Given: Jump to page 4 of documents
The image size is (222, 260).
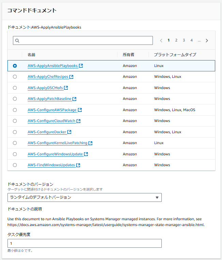Looking at the screenshot, I should (x=191, y=40).
